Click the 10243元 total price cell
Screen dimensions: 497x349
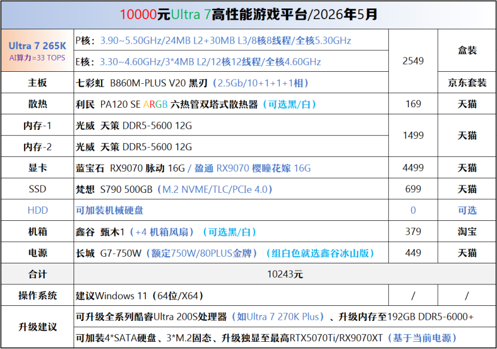pyautogui.click(x=285, y=274)
